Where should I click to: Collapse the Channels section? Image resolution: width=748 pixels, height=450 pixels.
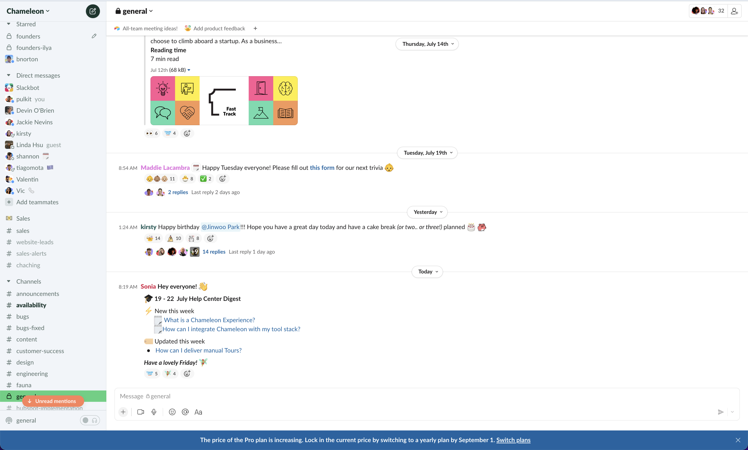tap(8, 281)
